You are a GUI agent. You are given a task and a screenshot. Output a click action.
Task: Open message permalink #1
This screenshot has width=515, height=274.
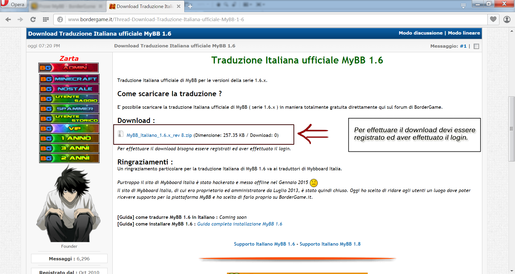coord(463,46)
